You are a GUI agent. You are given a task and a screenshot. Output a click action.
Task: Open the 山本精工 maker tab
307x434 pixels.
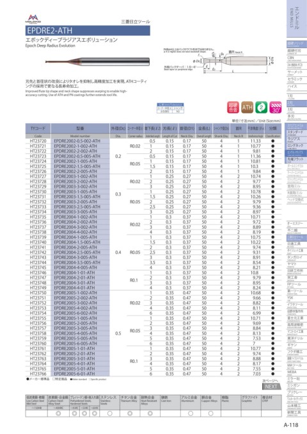point(297,406)
